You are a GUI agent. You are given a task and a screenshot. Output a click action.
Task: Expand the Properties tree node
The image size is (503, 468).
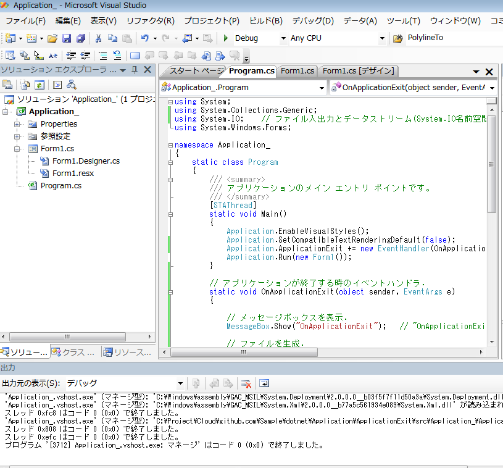coord(17,124)
